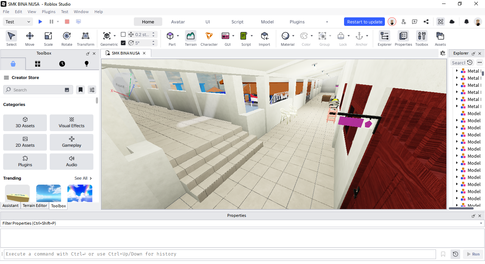Switch to the Terrain Editor bottom tab

coord(35,206)
